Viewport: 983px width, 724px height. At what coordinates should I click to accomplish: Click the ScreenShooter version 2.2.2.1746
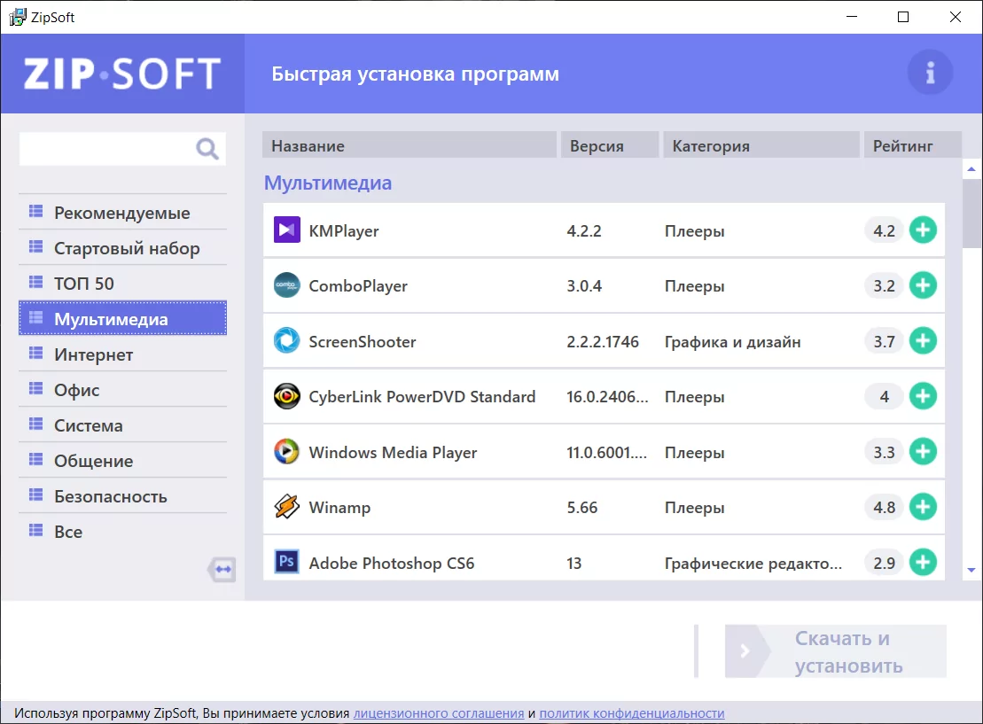(x=603, y=342)
